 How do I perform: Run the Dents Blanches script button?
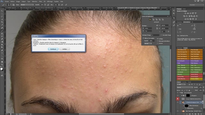pos(183,79)
